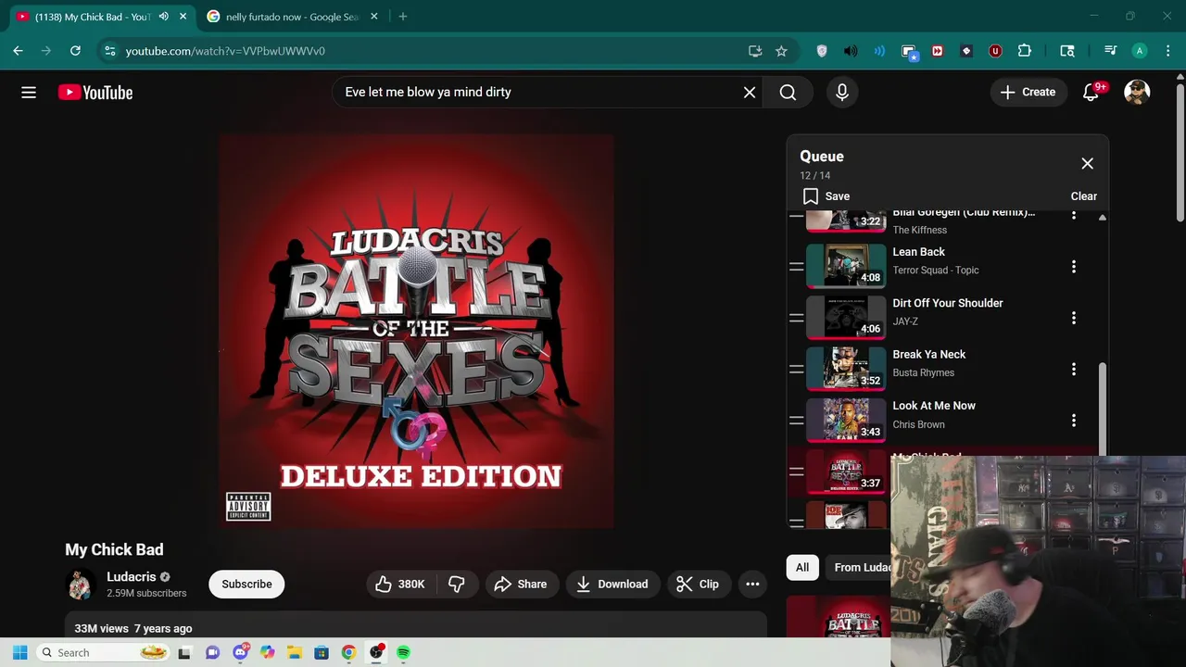Open the Extensions puzzle menu

[x=1024, y=51]
